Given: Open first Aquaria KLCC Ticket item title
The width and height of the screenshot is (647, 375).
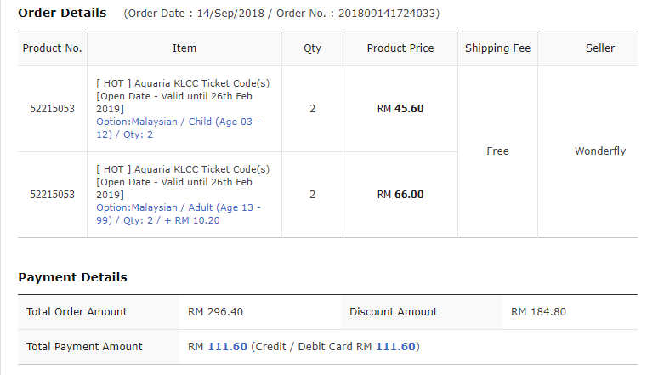Looking at the screenshot, I should 183,96.
